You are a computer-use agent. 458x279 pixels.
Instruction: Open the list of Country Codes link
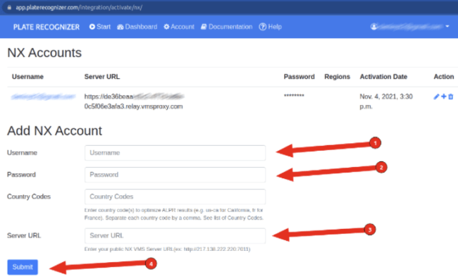coord(245,218)
